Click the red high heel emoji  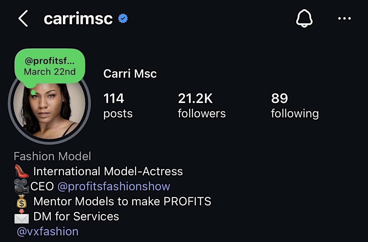click(22, 171)
